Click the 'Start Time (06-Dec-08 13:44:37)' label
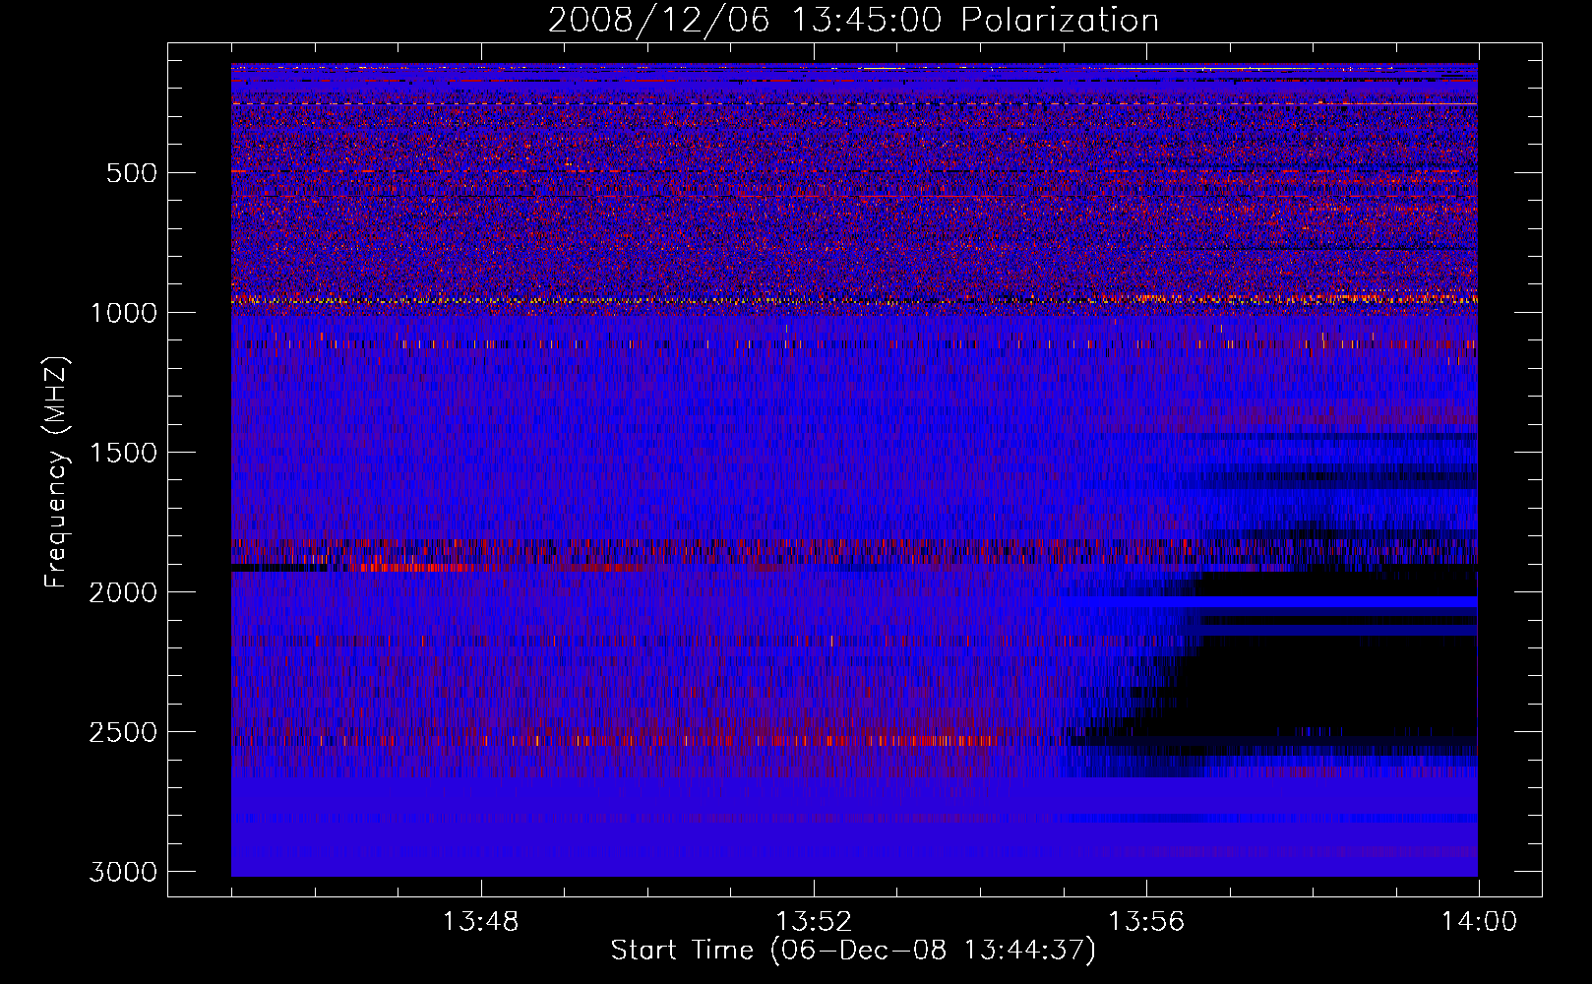This screenshot has width=1592, height=984. pos(853,951)
